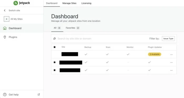
Task: Click the star icon in table header
Action: (55, 47)
